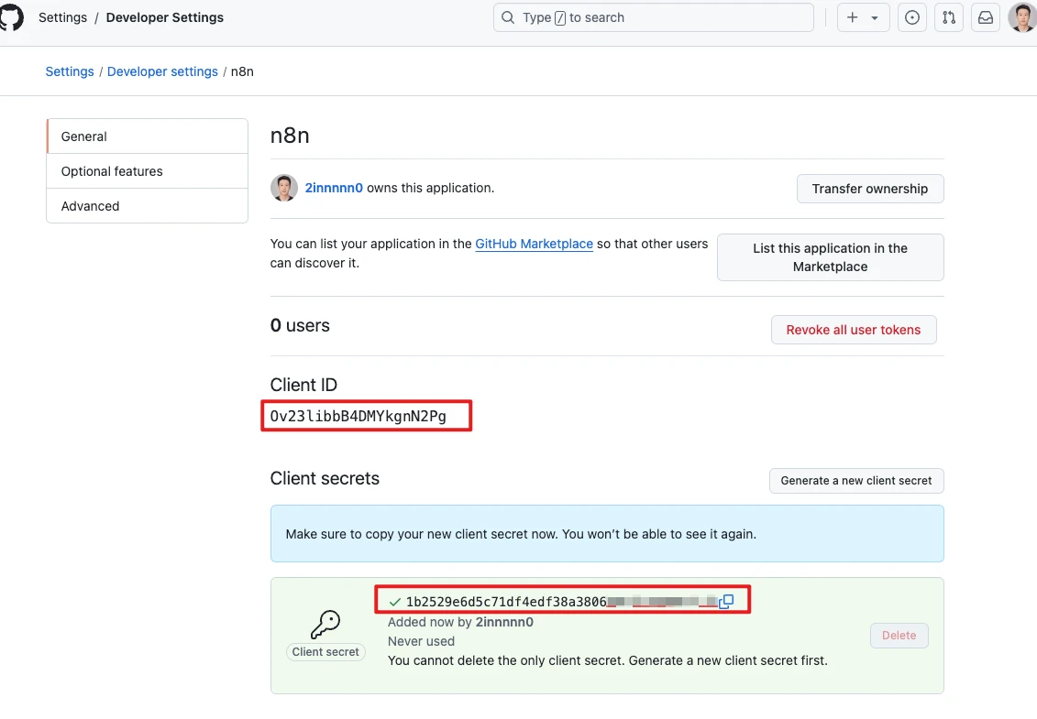Click Revoke all user tokens
1037x719 pixels.
pos(853,330)
